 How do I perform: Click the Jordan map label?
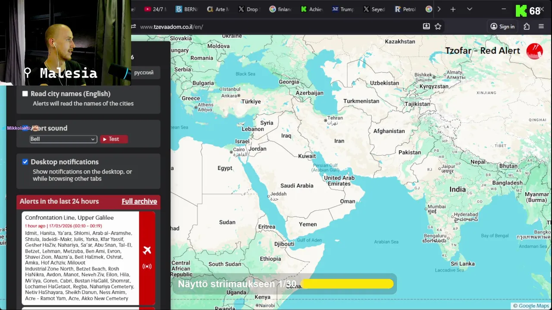coord(257,149)
